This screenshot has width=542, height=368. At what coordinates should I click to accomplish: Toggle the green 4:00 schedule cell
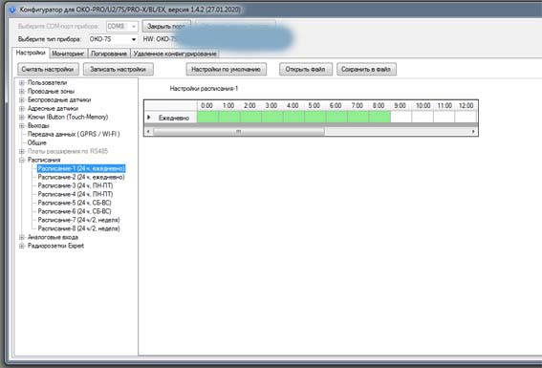coord(293,118)
